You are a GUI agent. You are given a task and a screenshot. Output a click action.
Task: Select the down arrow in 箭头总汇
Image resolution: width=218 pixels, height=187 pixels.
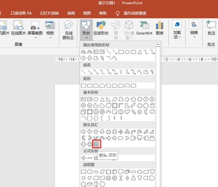[102, 132]
